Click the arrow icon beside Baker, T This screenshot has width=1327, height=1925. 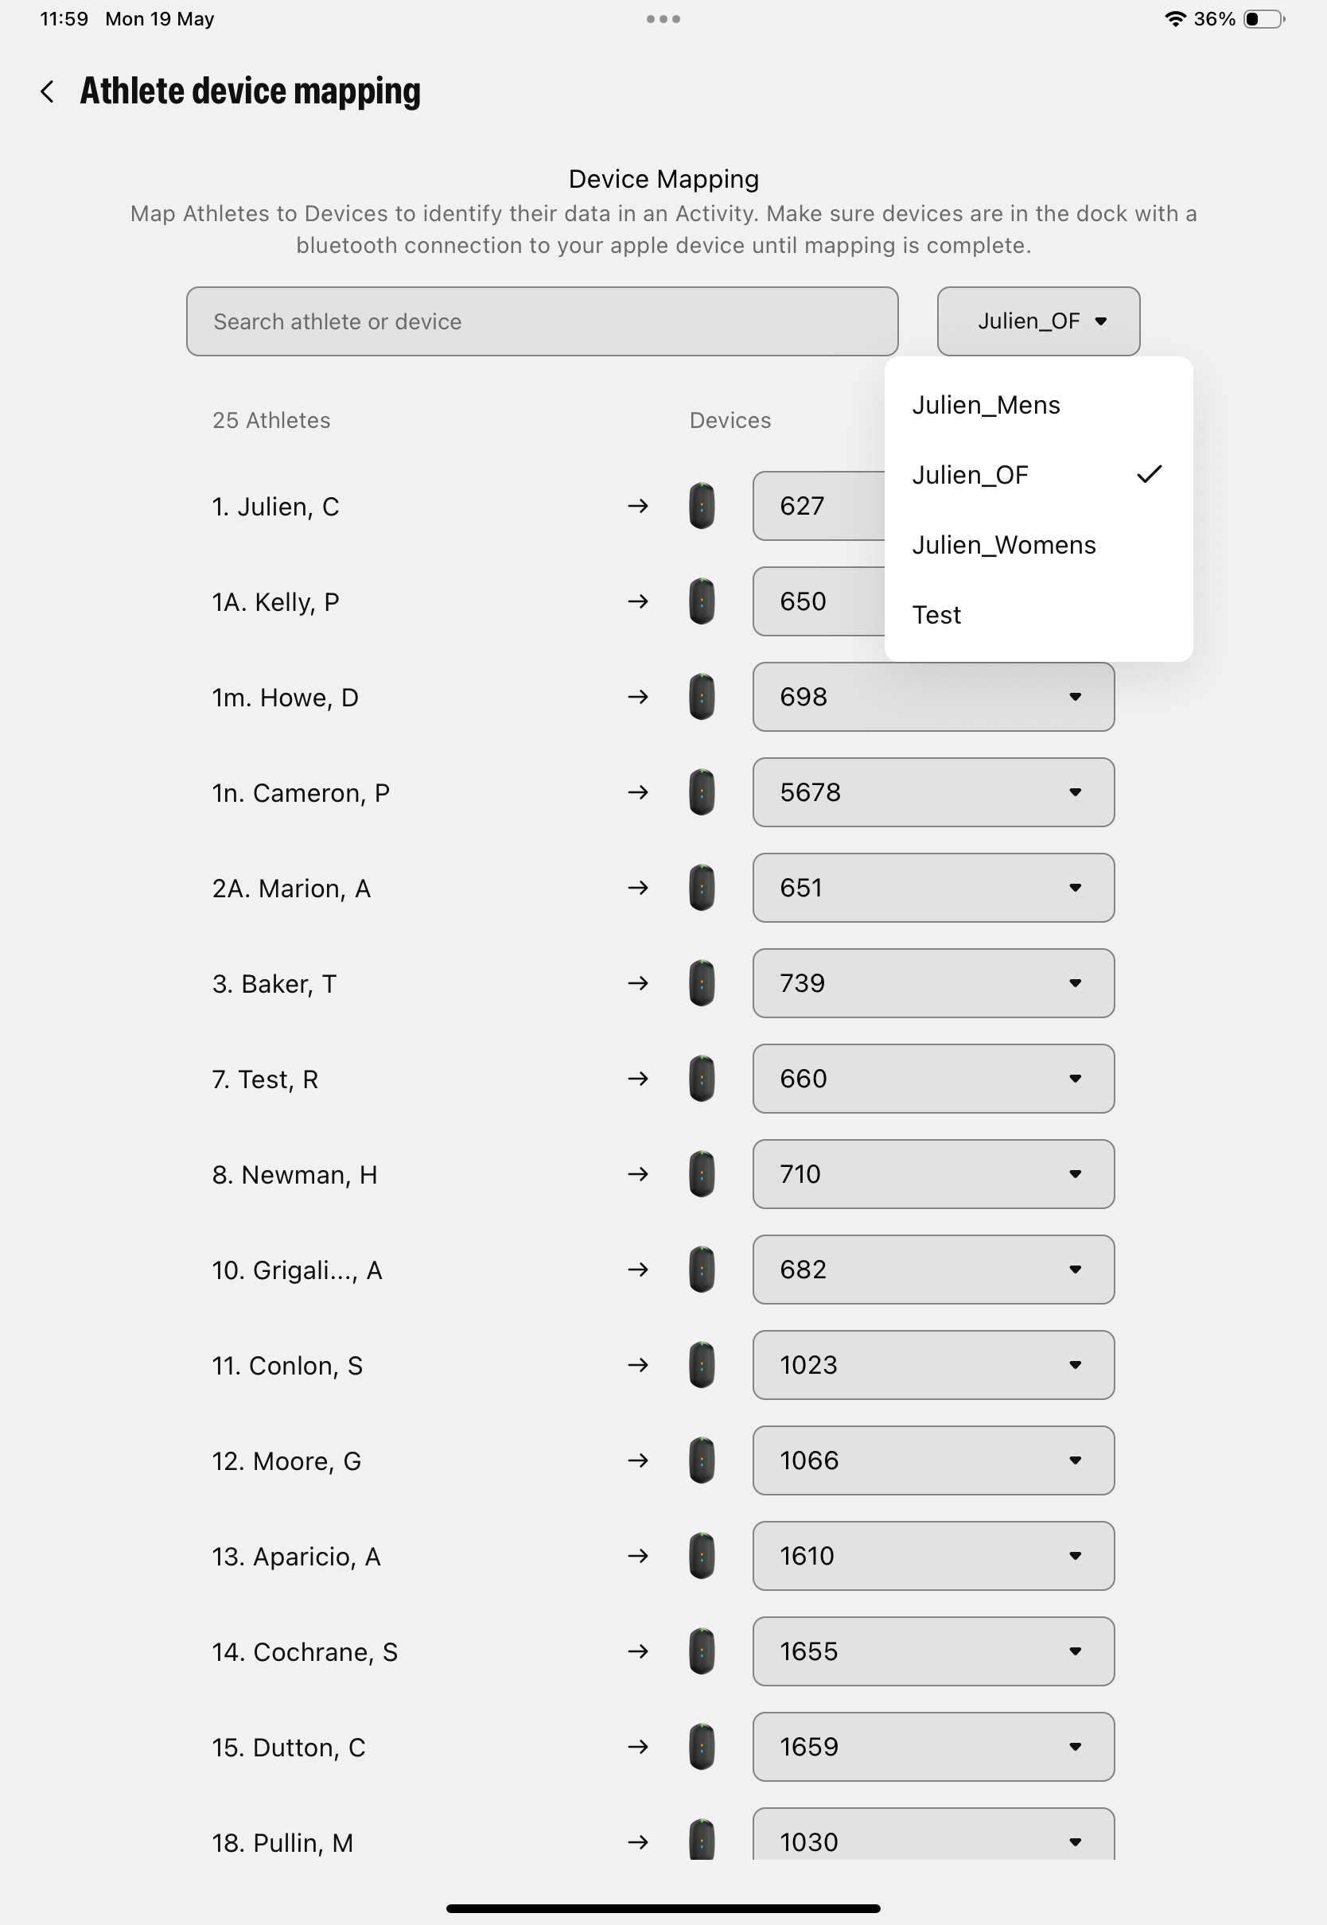(x=639, y=983)
